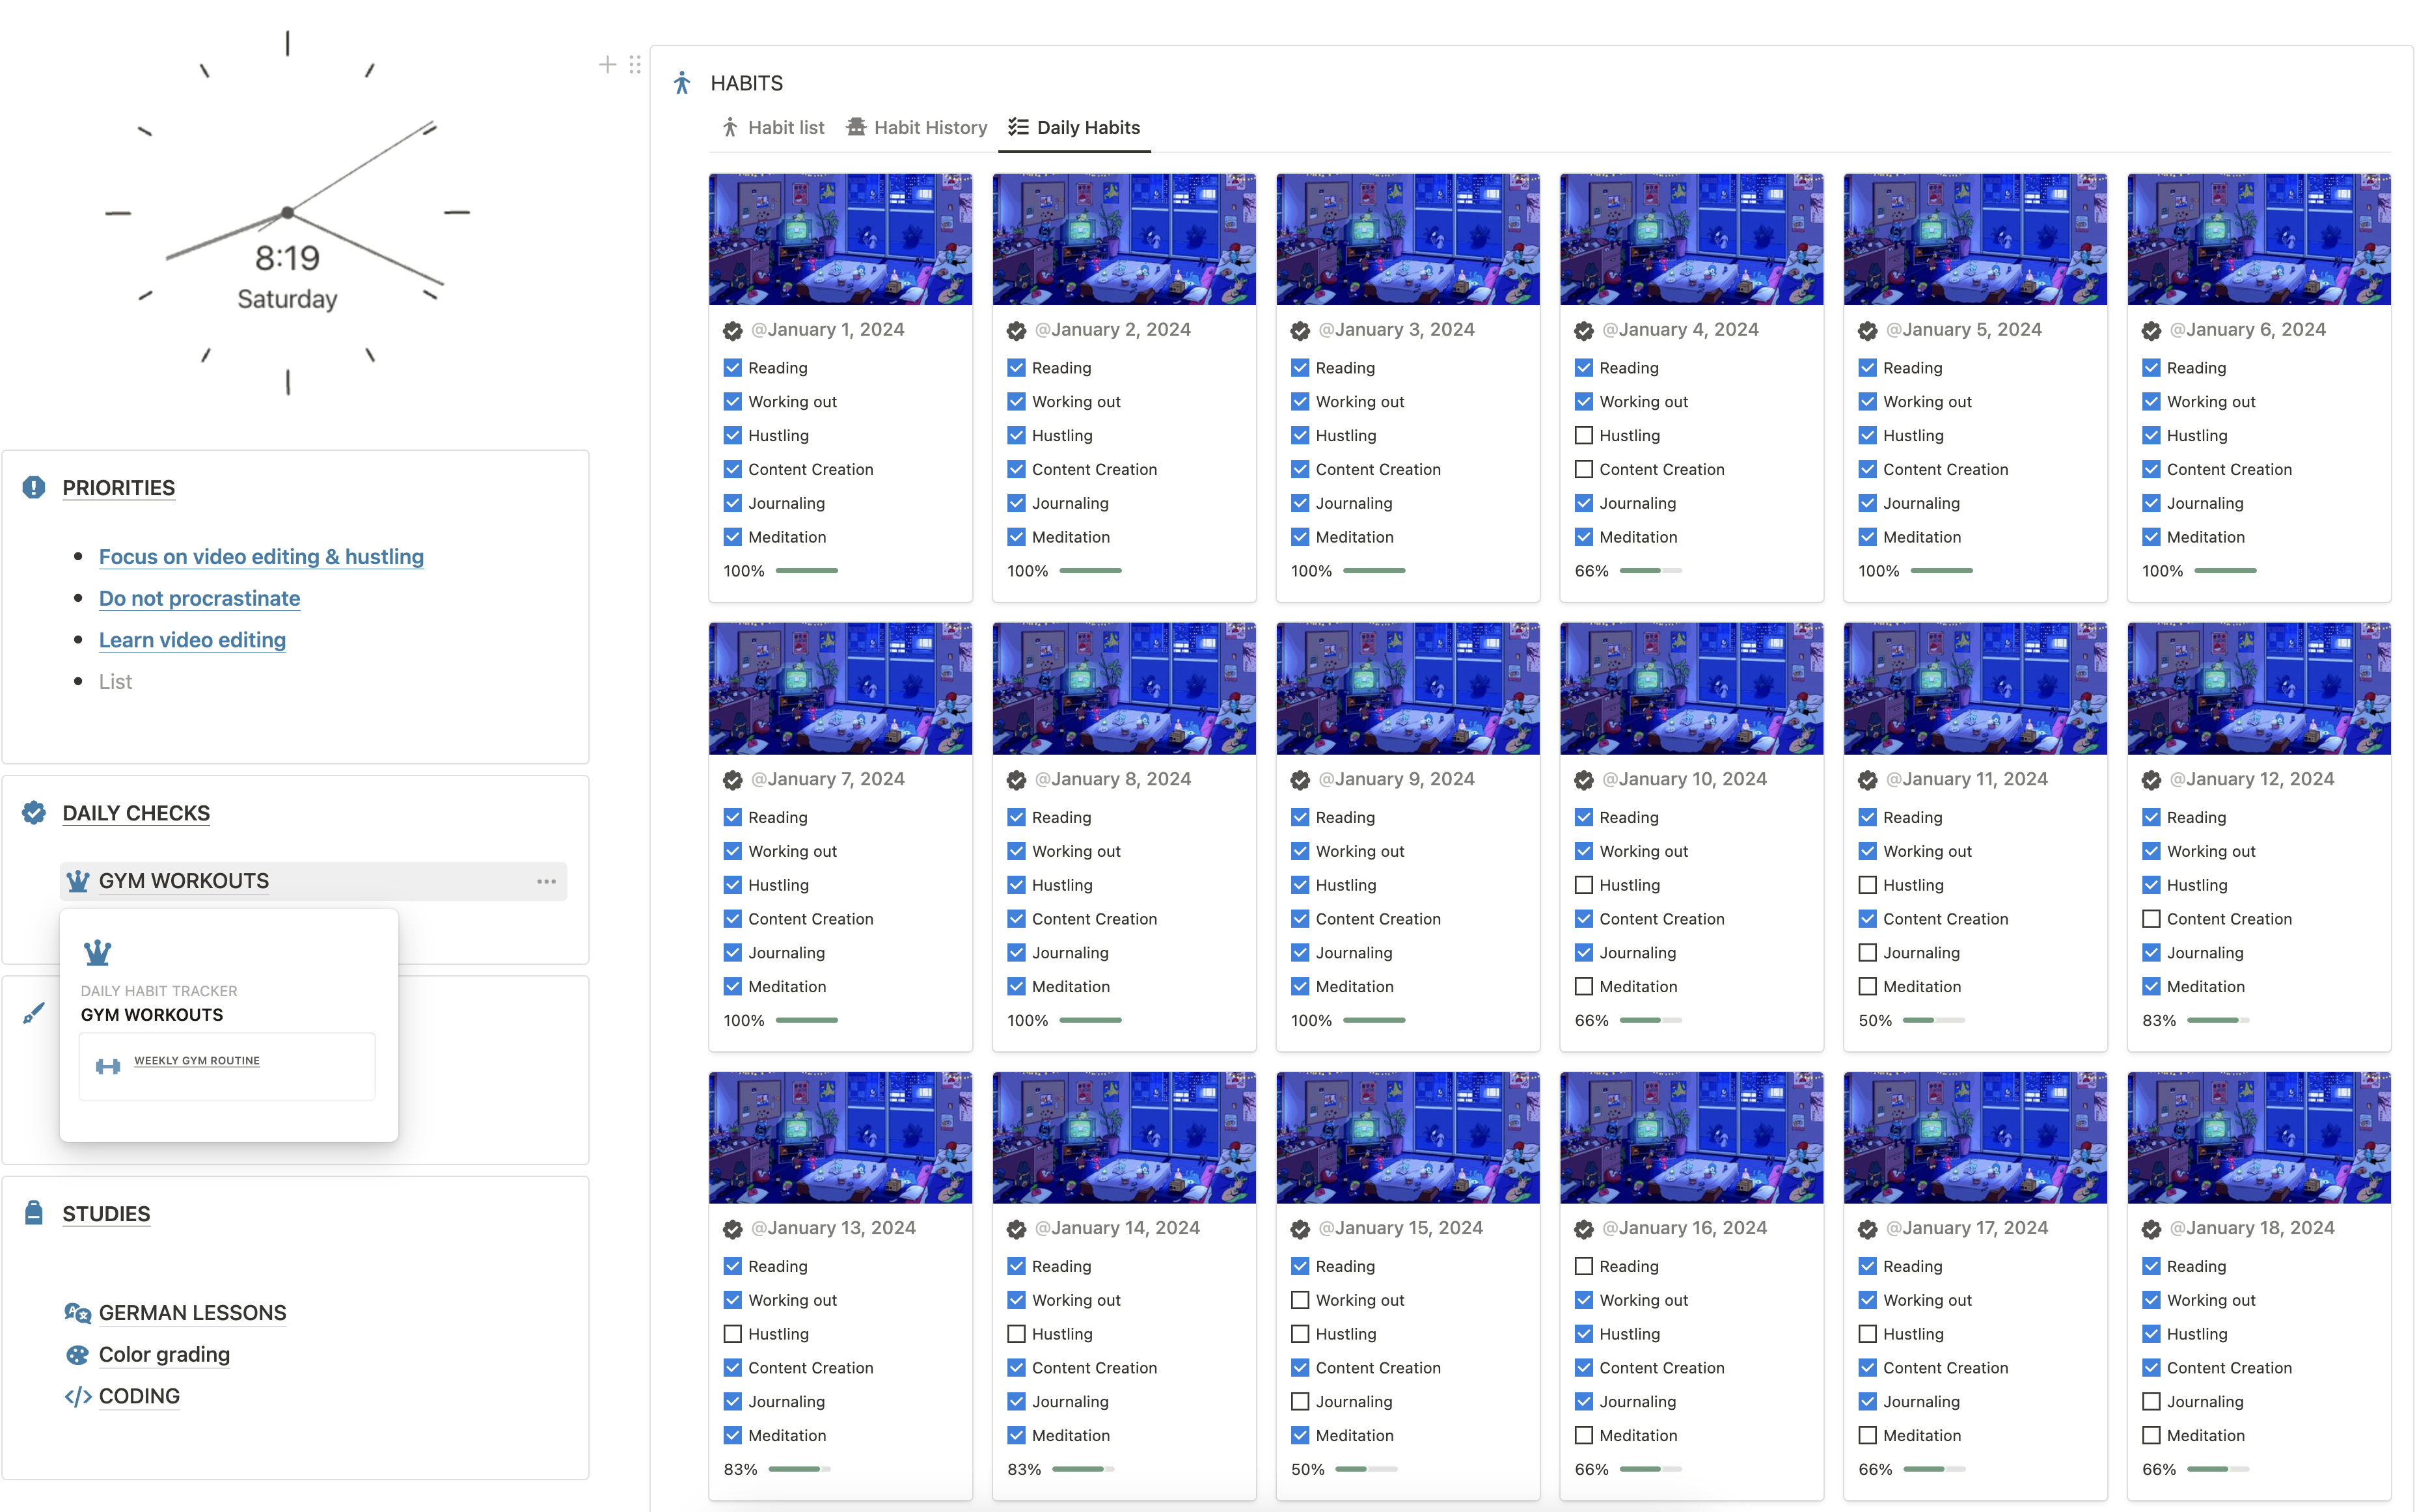The image size is (2417, 1512).
Task: Click the 66% progress bar on January 4
Action: (x=1650, y=571)
